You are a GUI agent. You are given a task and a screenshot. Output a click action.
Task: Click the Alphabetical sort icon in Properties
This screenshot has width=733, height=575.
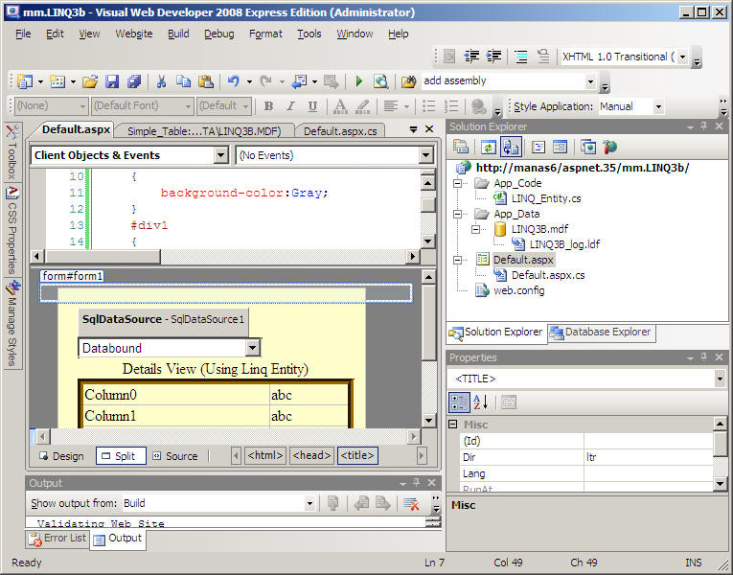click(x=481, y=402)
